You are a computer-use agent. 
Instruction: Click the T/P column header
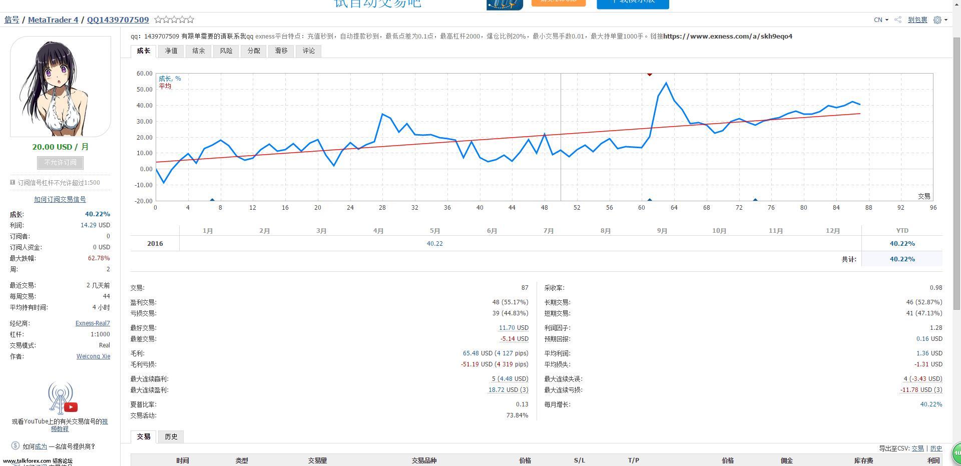pos(634,460)
